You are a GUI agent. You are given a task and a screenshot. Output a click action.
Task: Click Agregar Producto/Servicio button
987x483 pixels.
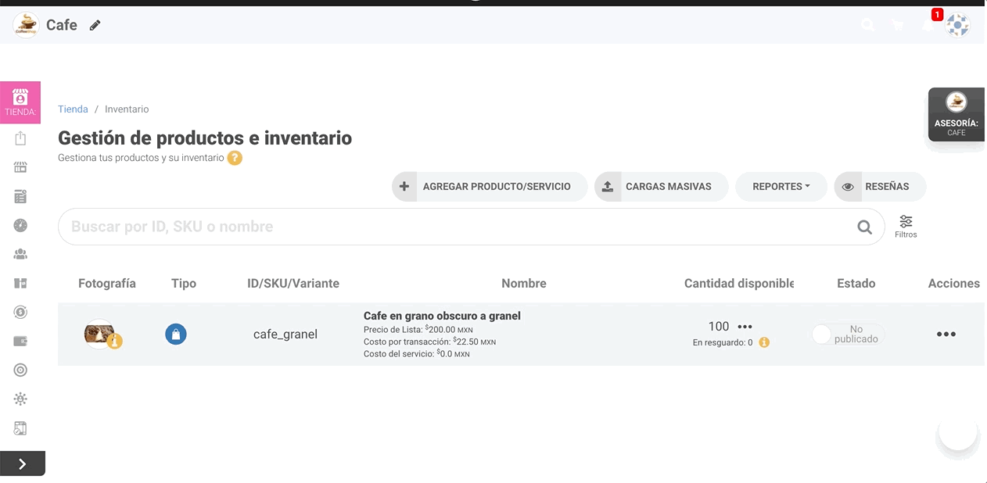[x=490, y=187]
